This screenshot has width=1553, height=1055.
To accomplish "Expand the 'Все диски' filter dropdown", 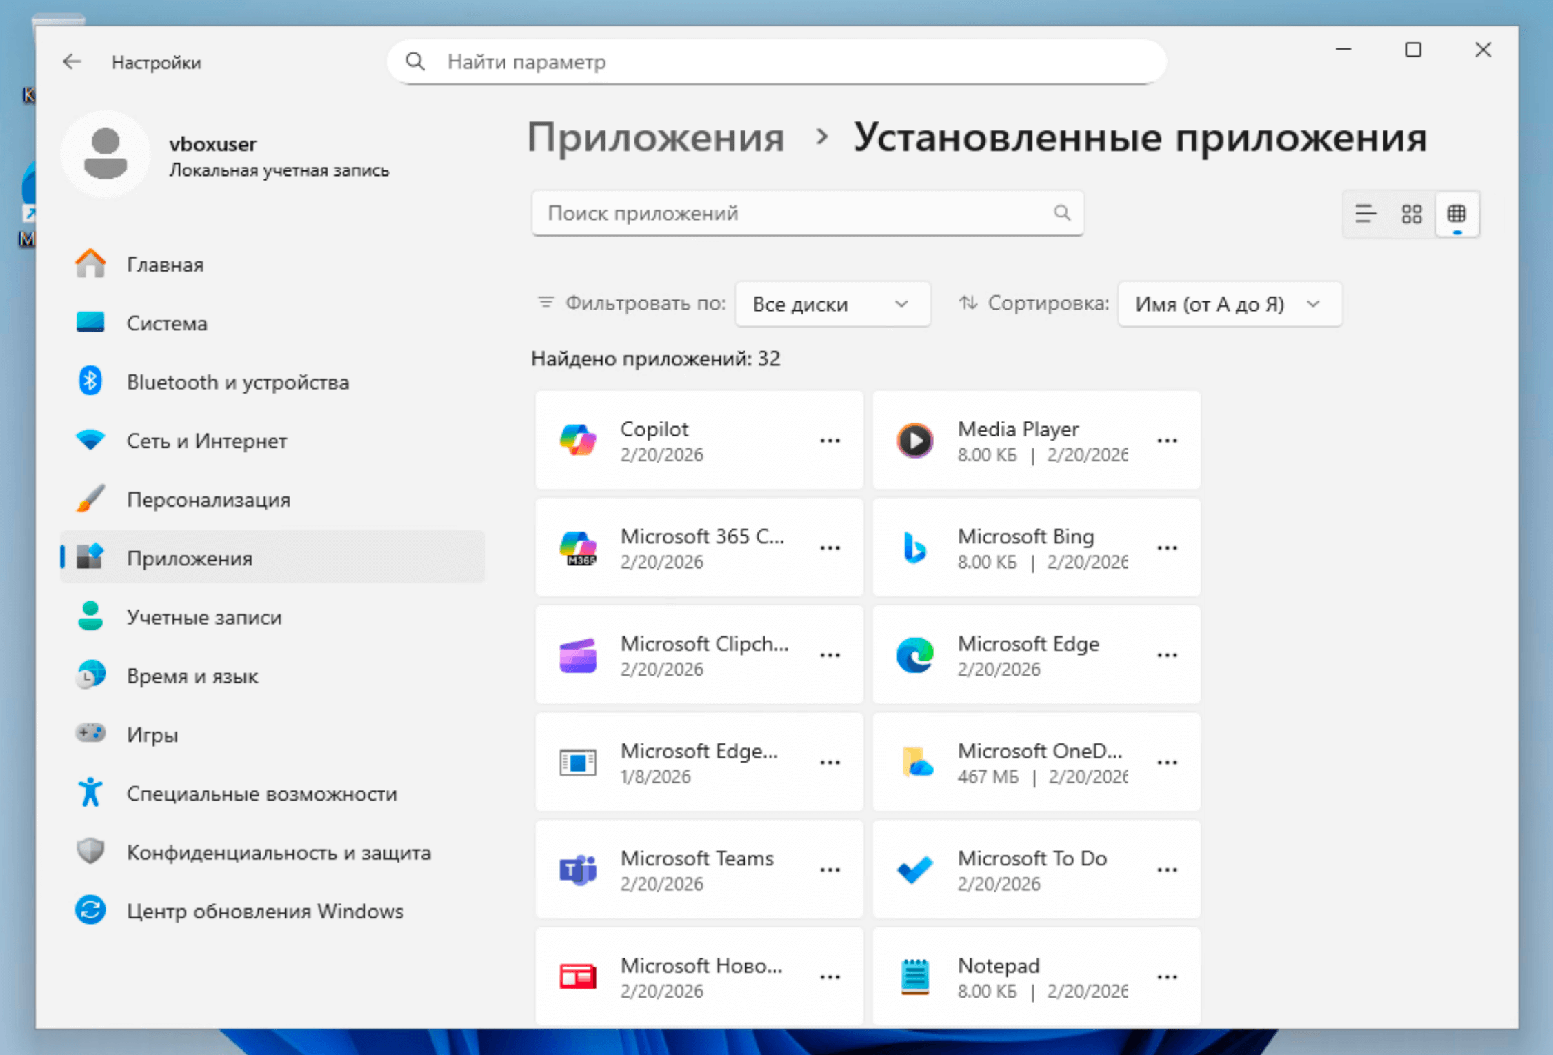I will pos(832,304).
